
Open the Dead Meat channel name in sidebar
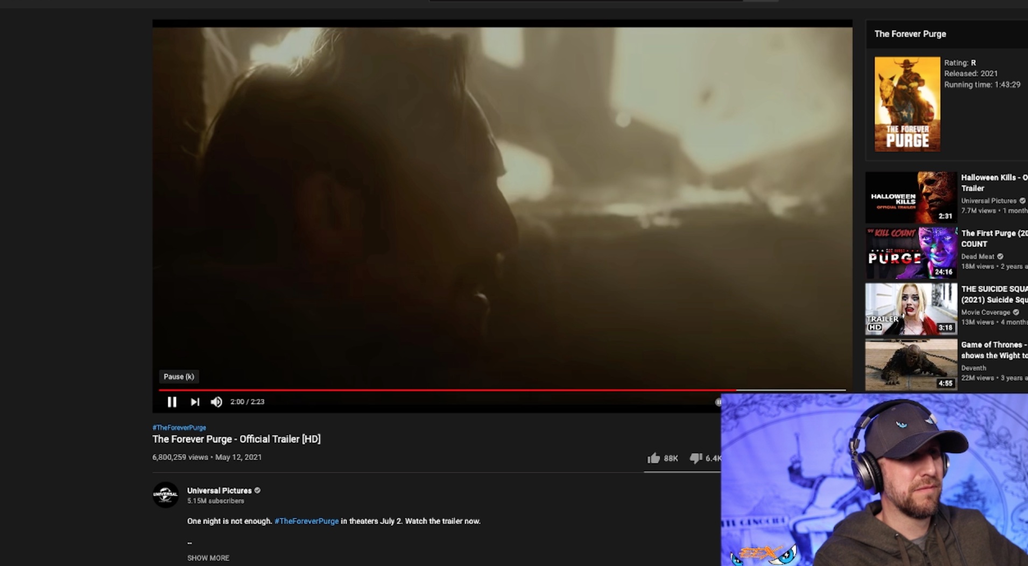pos(977,256)
